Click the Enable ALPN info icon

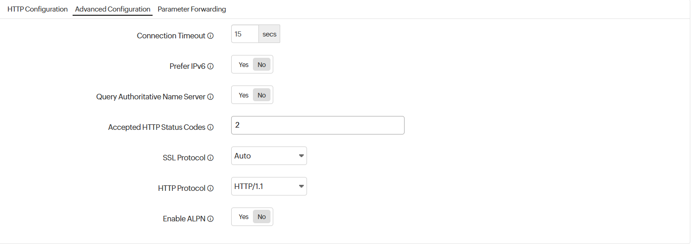pos(210,219)
